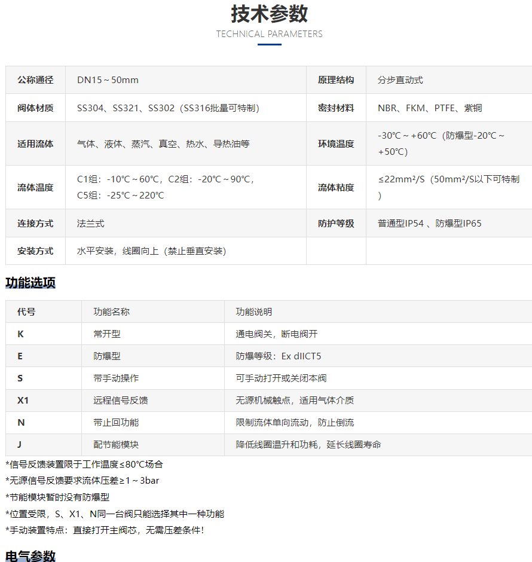Click the 分步直动式 structure value cell
This screenshot has width=532, height=562.
coord(400,80)
